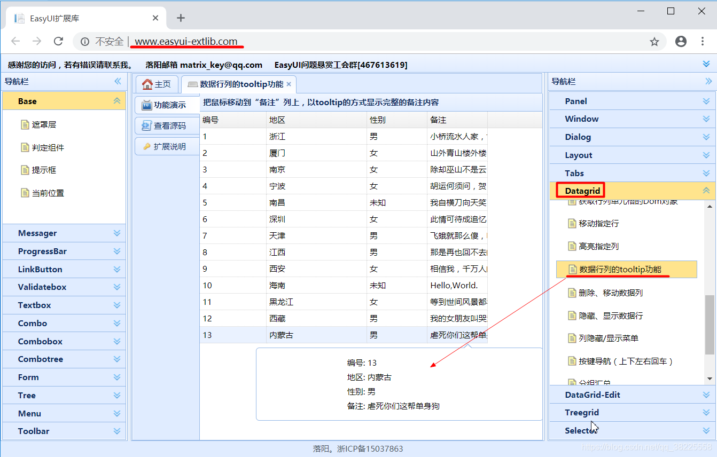This screenshot has height=457, width=717.
Task: Collapse left 导航栏 using the double-arrow icon
Action: click(x=117, y=81)
